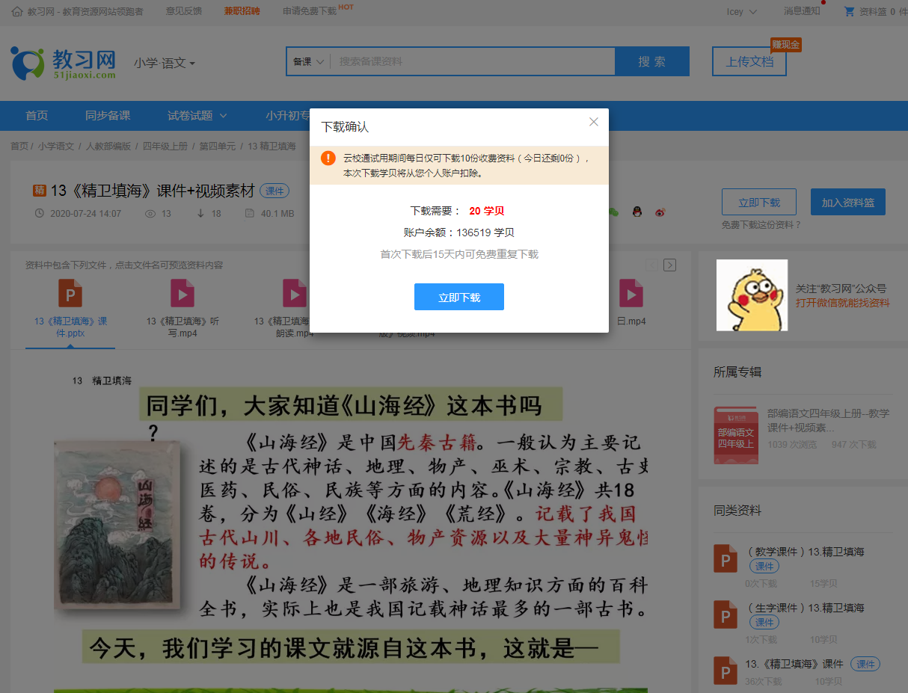This screenshot has width=908, height=693.
Task: Share the resource to QQ
Action: tap(637, 212)
